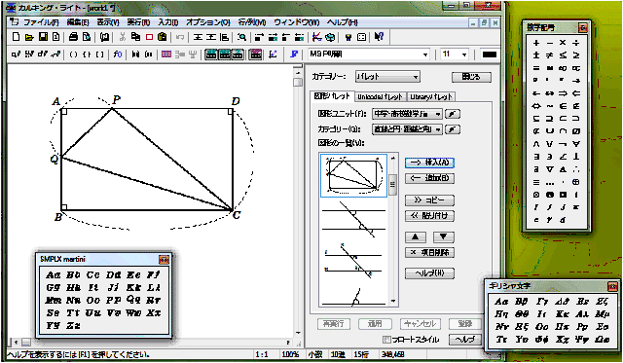
Task: Toggle the フロートスタイル checkbox
Action: 385,340
